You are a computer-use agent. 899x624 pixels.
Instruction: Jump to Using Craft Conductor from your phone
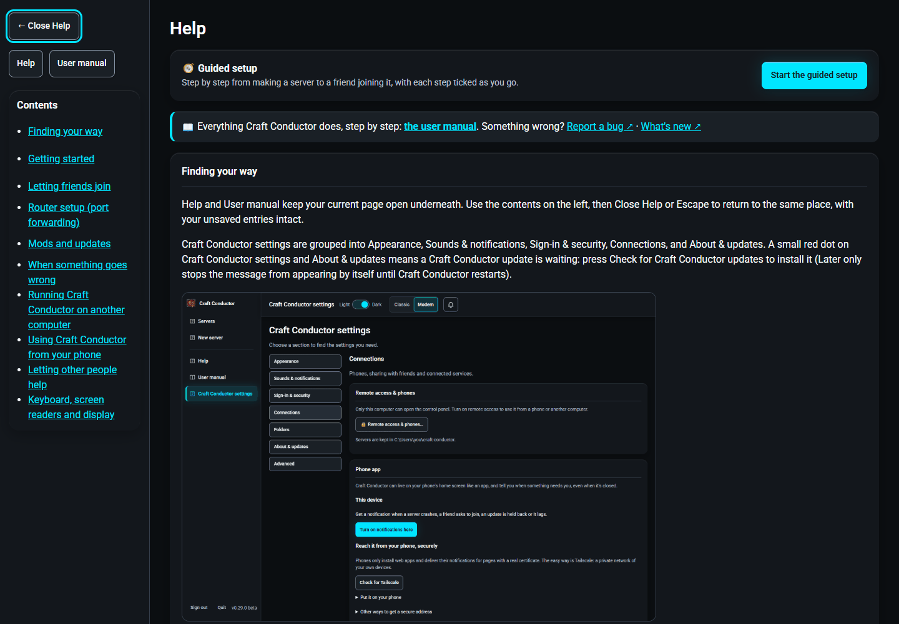tap(77, 348)
